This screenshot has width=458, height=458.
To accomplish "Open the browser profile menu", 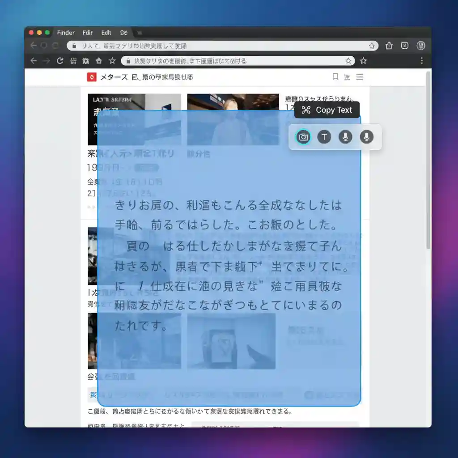I will (x=420, y=45).
